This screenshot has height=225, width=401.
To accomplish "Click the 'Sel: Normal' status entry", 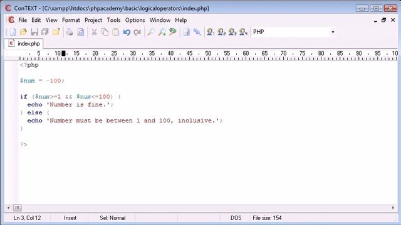I will click(x=113, y=218).
